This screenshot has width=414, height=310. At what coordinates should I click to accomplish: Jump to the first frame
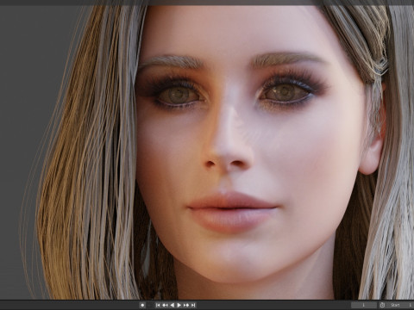158,305
